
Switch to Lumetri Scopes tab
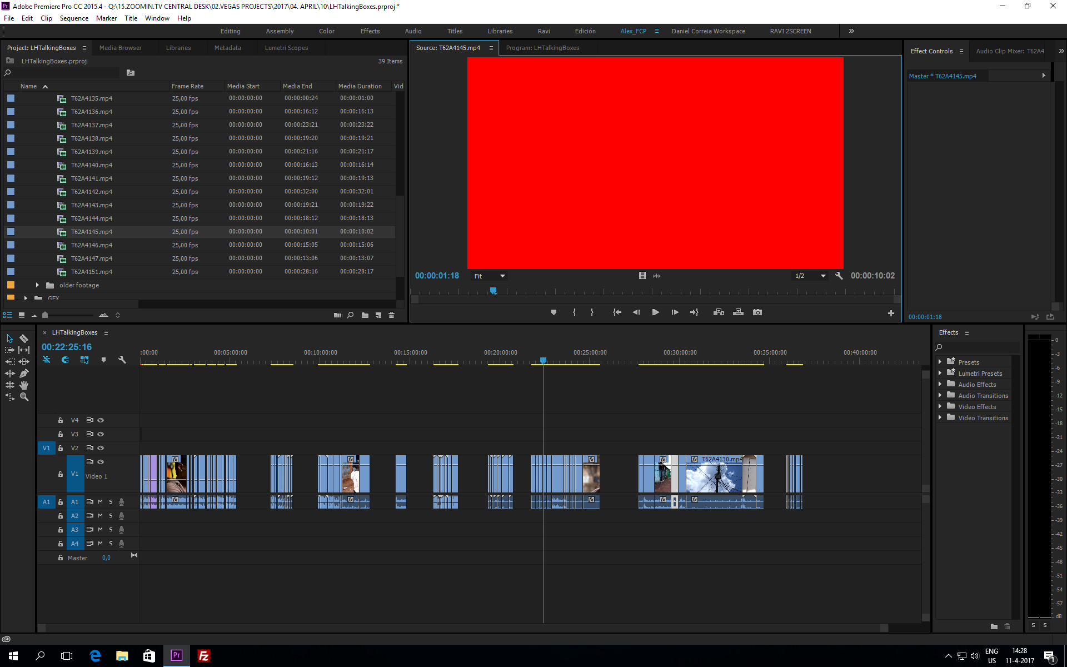(286, 48)
